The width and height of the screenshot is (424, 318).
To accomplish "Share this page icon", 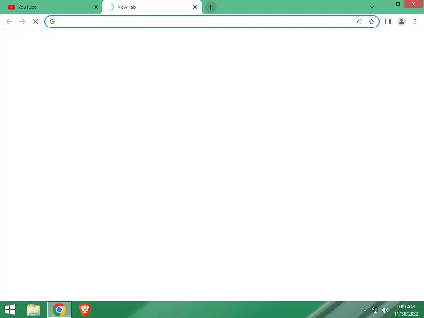I will click(359, 22).
